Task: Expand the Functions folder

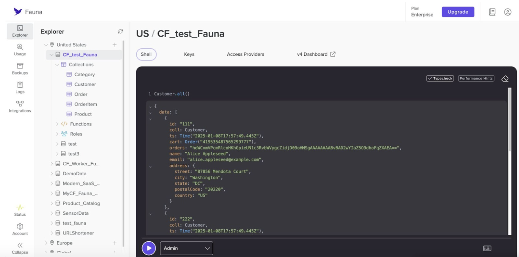Action: [x=57, y=124]
